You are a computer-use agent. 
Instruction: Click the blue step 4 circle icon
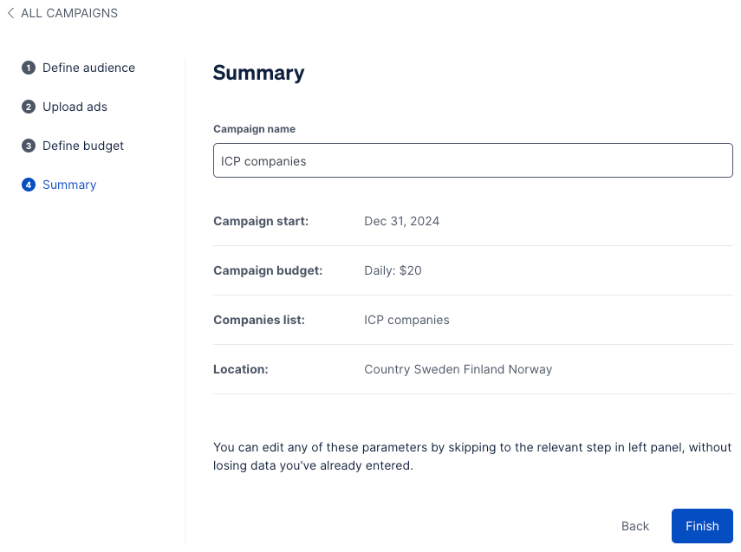[29, 185]
